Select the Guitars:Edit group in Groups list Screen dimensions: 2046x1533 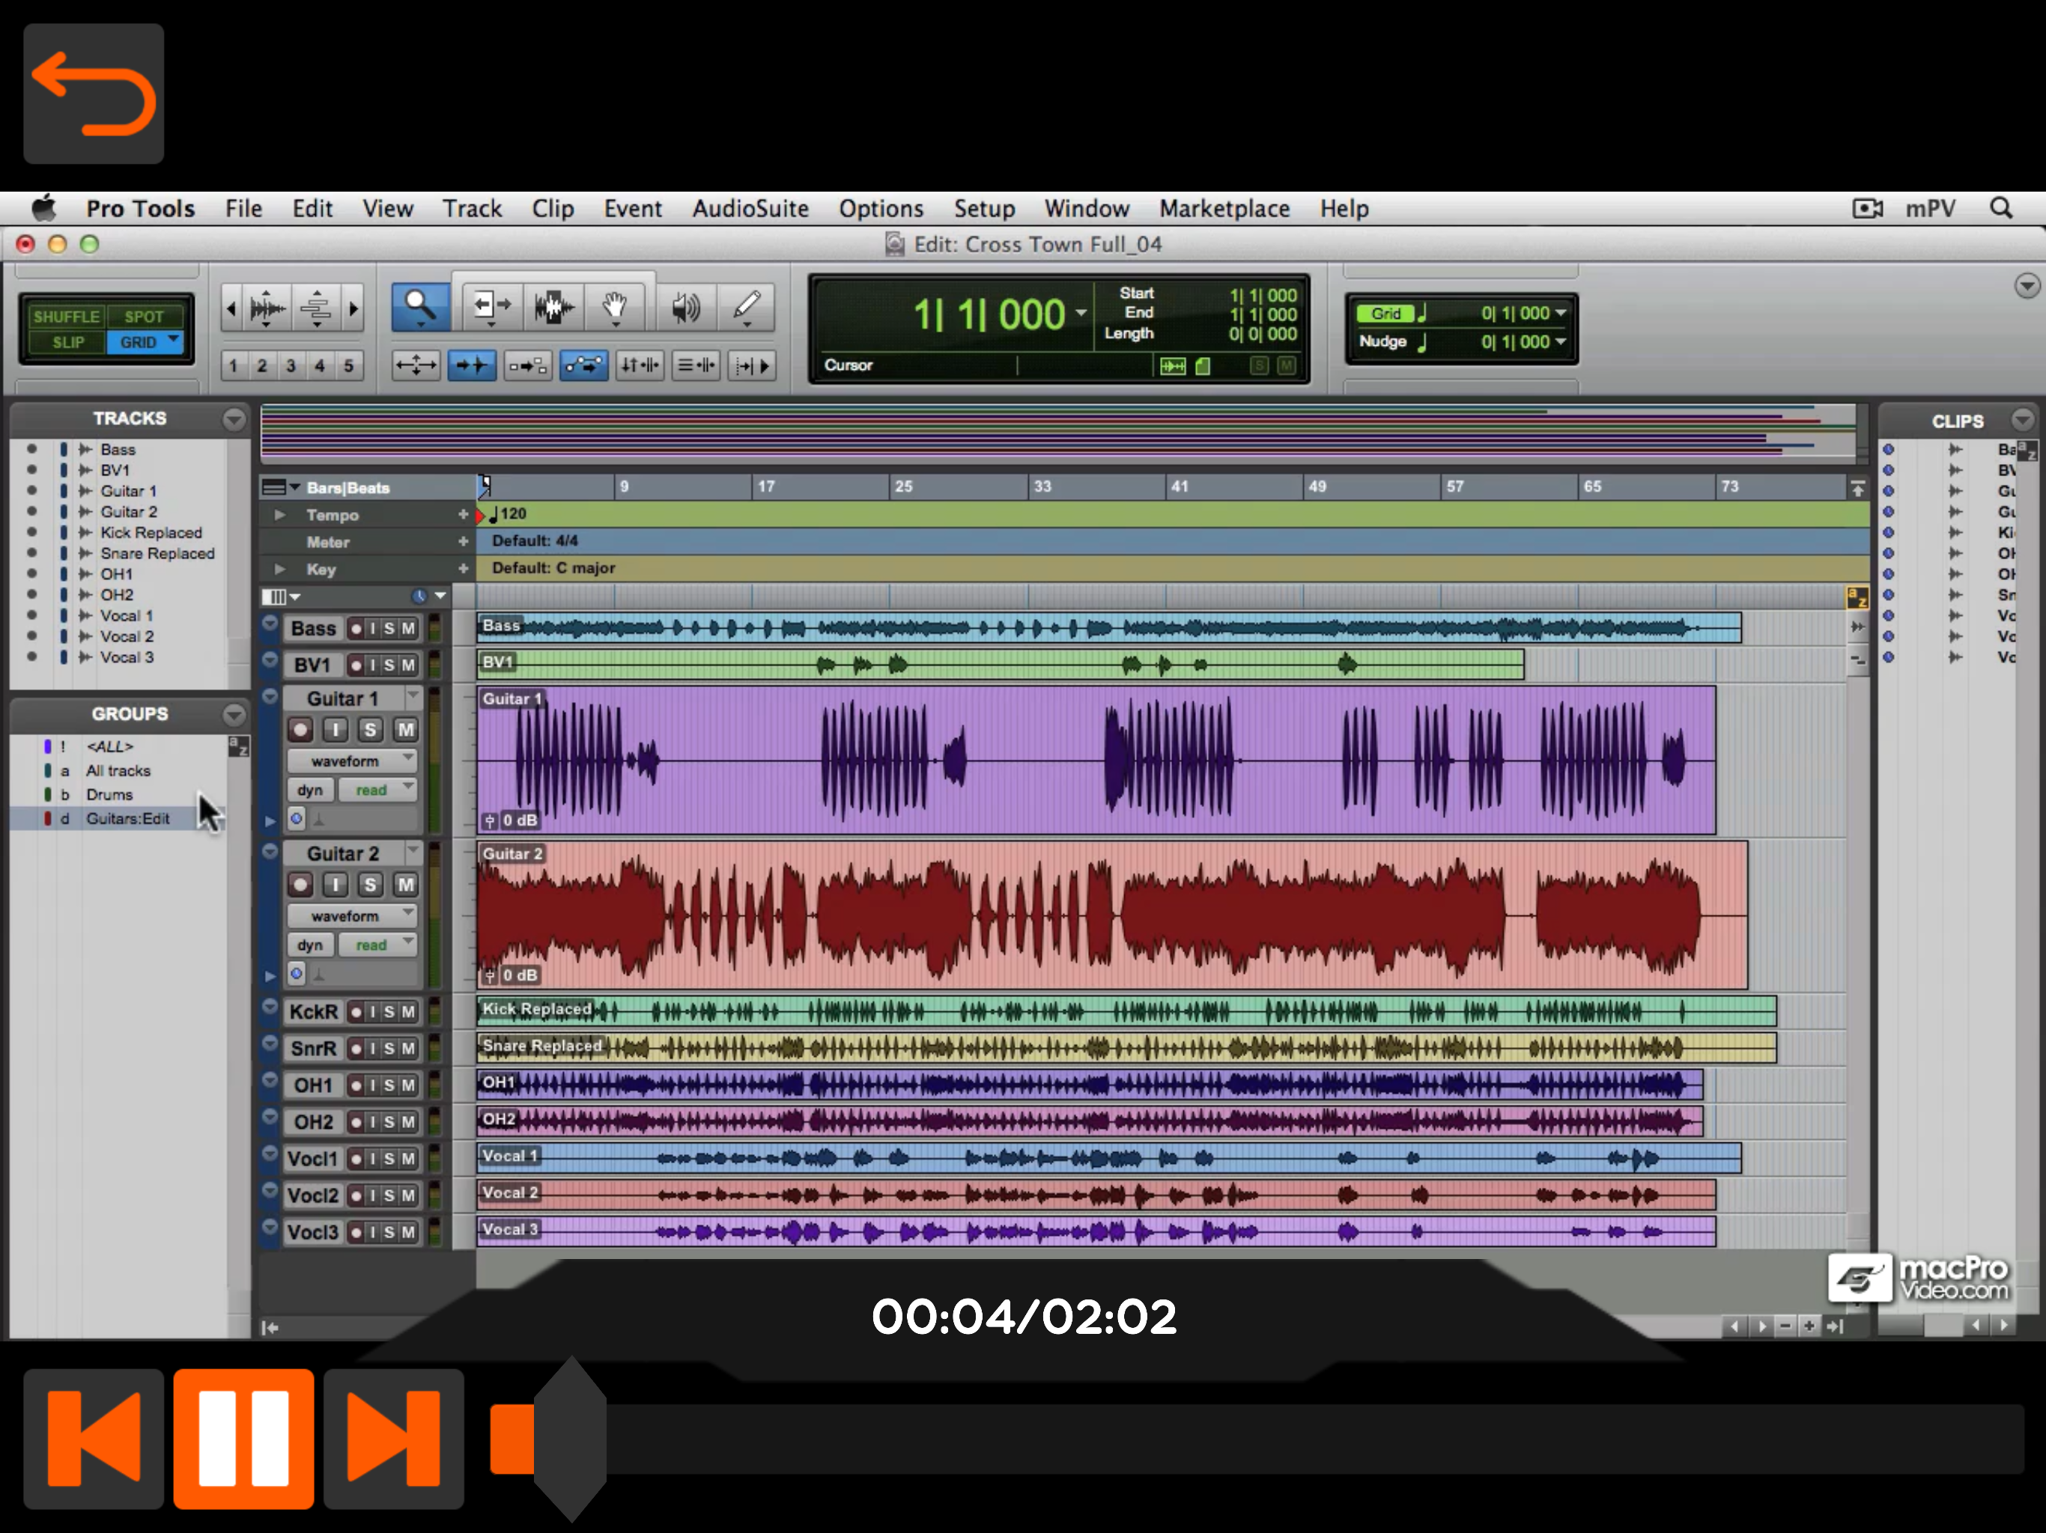click(x=127, y=818)
